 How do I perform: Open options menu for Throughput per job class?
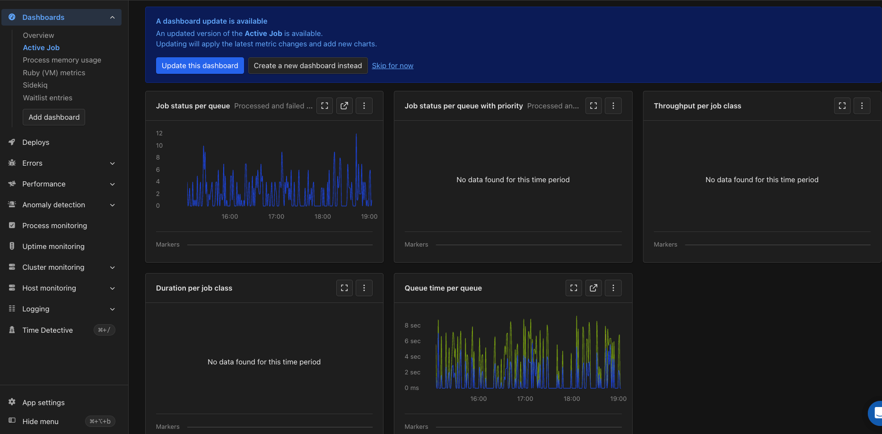[862, 106]
